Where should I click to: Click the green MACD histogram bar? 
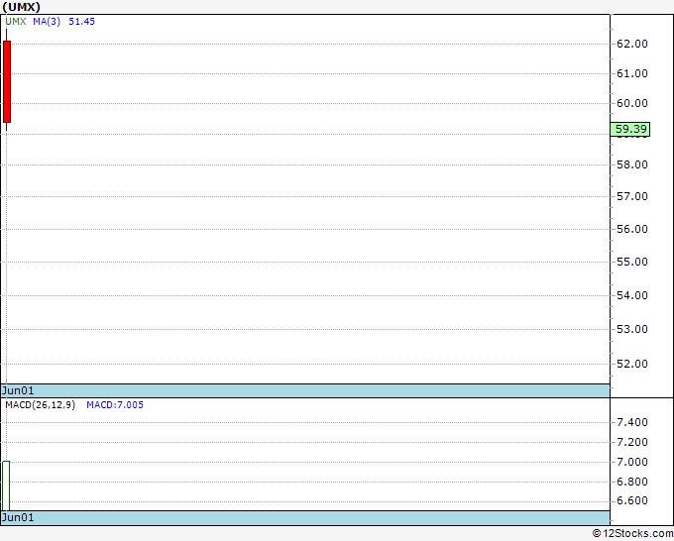[x=6, y=486]
